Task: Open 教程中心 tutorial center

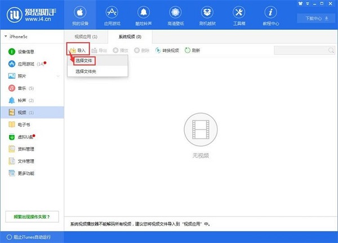Action: [x=271, y=16]
